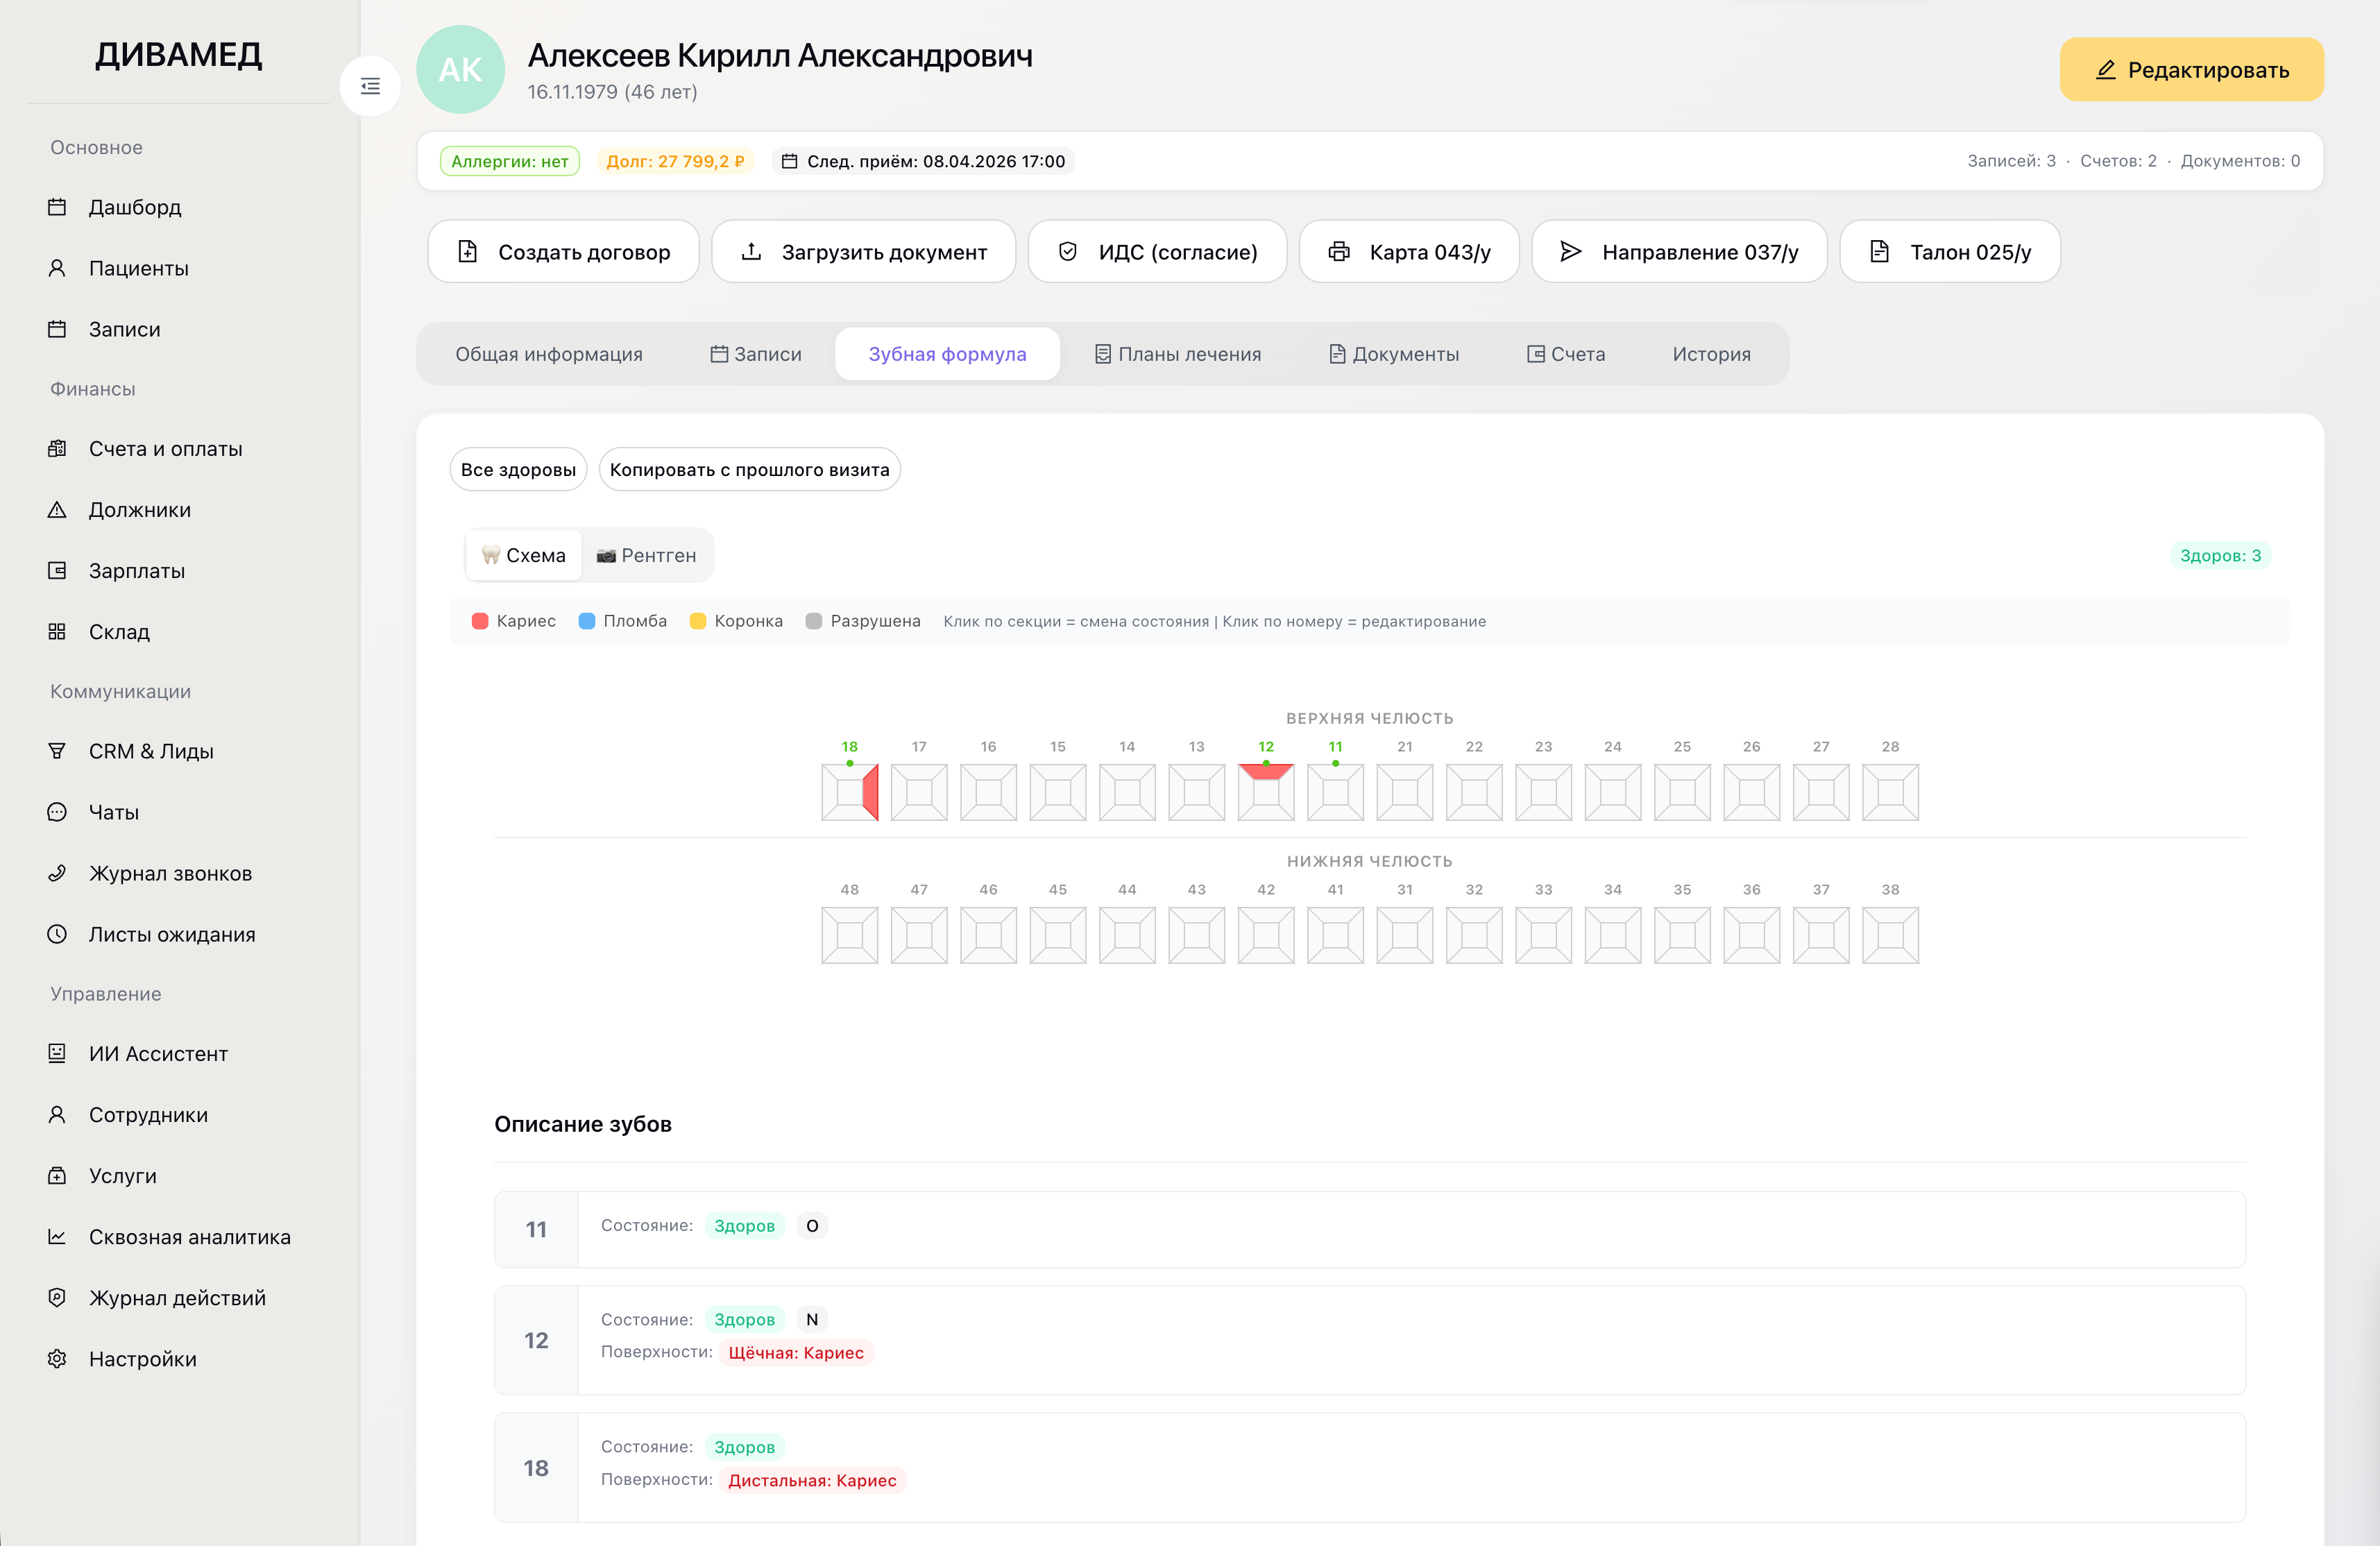Open Записи in the sidebar

(124, 329)
